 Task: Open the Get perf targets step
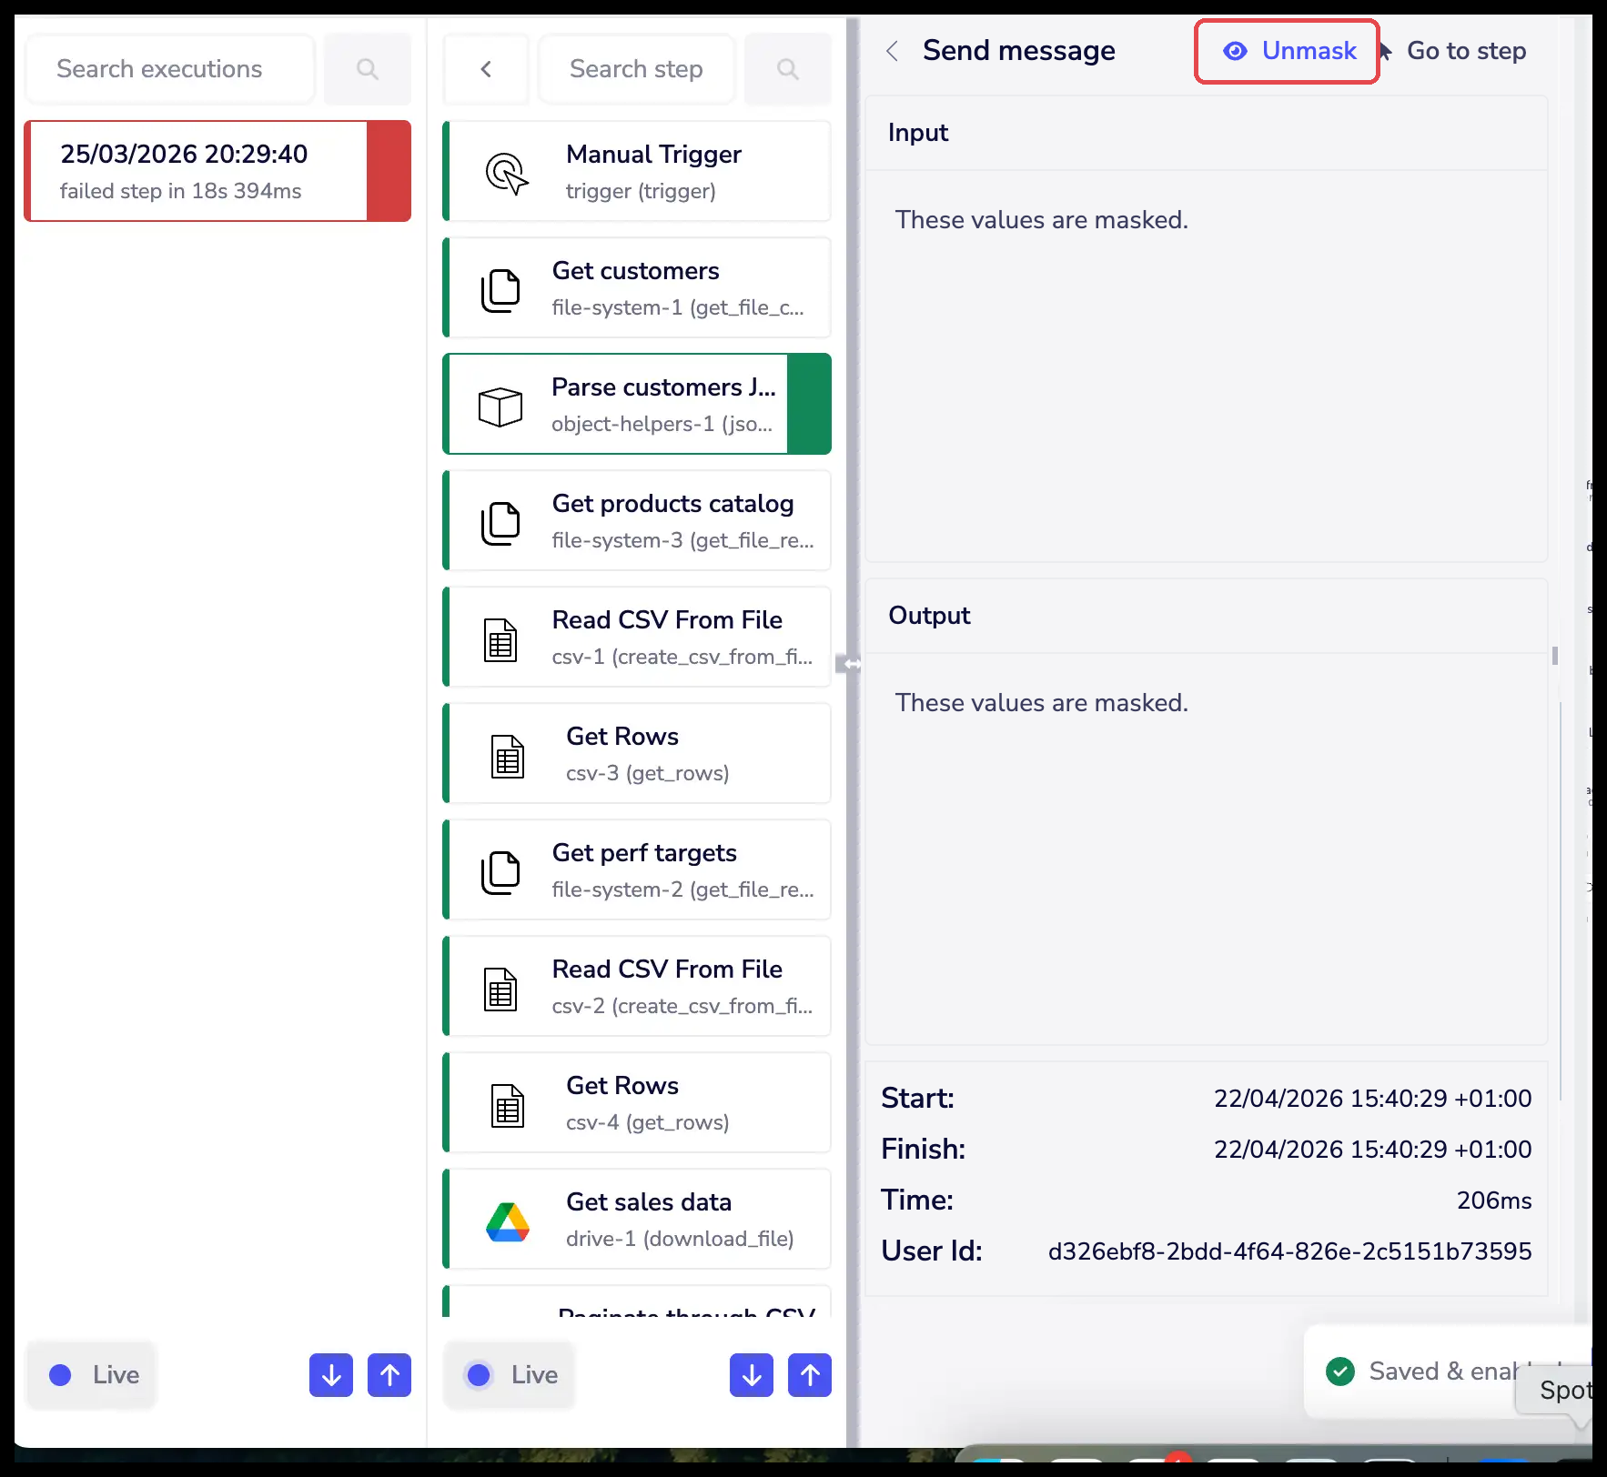coord(637,869)
